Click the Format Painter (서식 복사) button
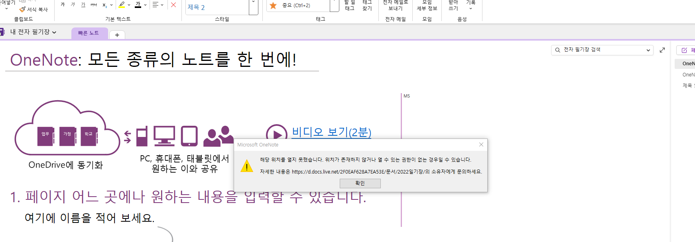Screen dimensions: 695x242 pyautogui.click(x=33, y=9)
